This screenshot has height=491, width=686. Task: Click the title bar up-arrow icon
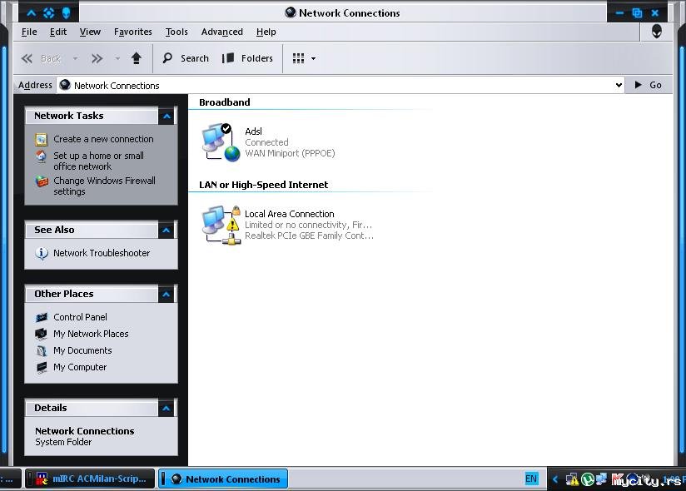click(x=31, y=13)
